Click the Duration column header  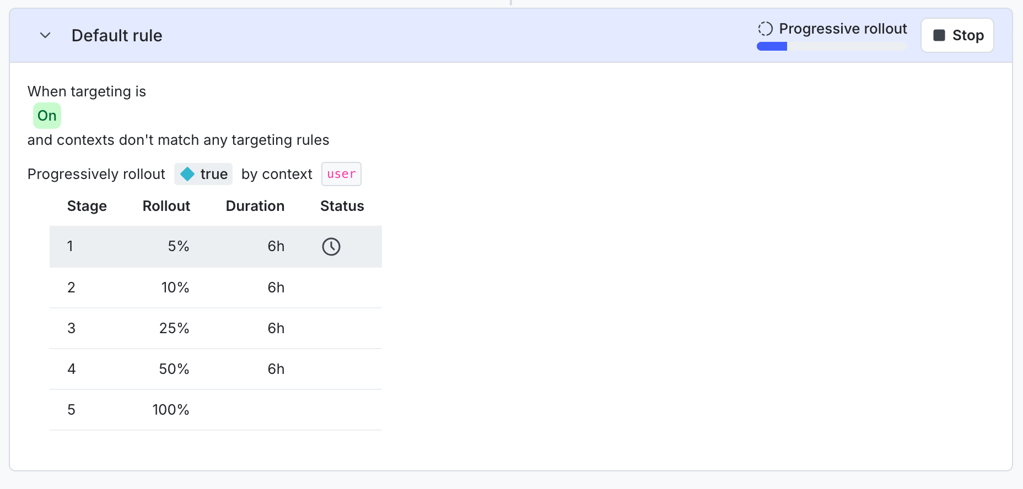(x=255, y=206)
